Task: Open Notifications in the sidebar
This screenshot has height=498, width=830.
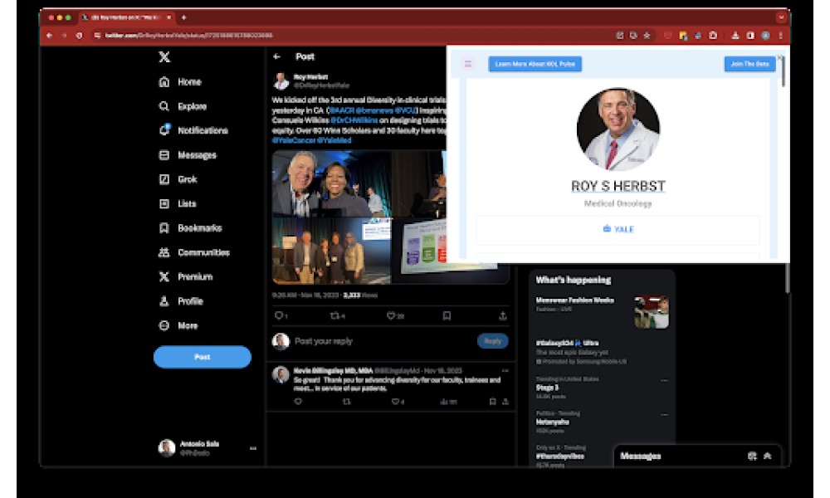Action: coord(203,130)
